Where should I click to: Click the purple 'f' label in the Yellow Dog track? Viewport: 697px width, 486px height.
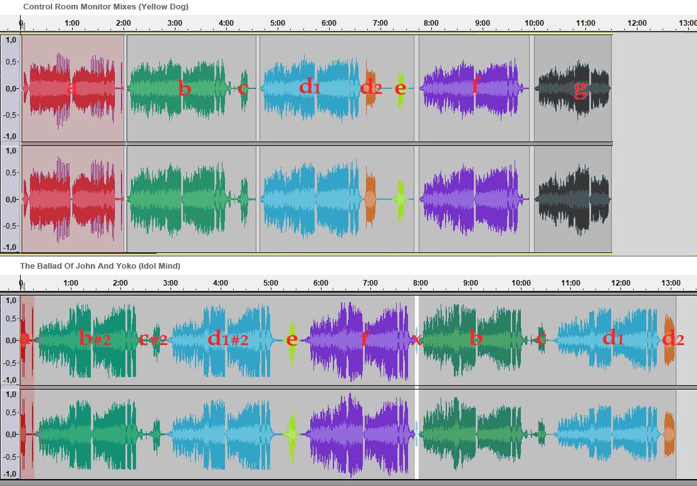[x=475, y=85]
